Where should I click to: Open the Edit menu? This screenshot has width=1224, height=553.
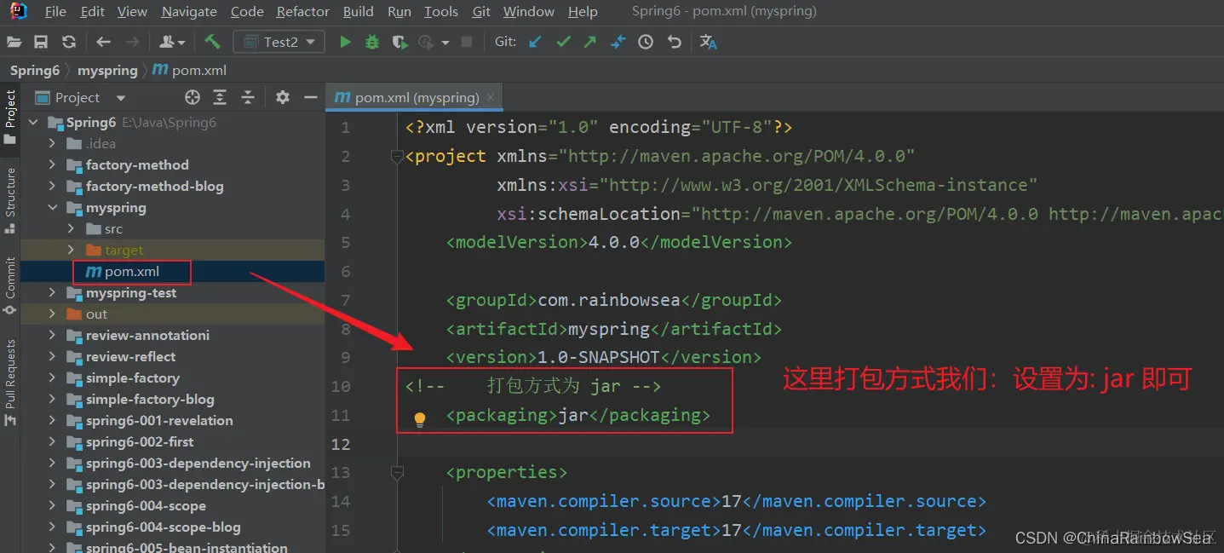(92, 11)
